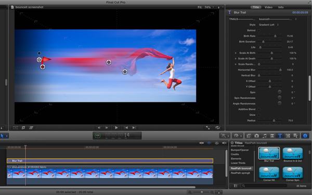Select the shutterstock fabric clip in timeline
The width and height of the screenshot is (312, 195).
click(x=110, y=175)
